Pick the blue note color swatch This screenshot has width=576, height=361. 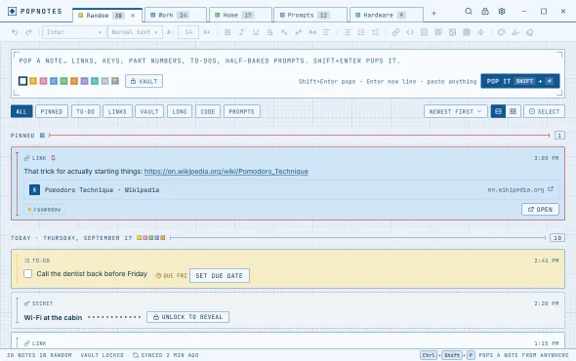[x=54, y=81]
